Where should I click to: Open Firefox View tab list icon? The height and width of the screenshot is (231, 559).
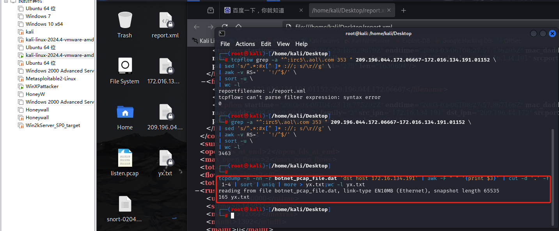coord(211,10)
